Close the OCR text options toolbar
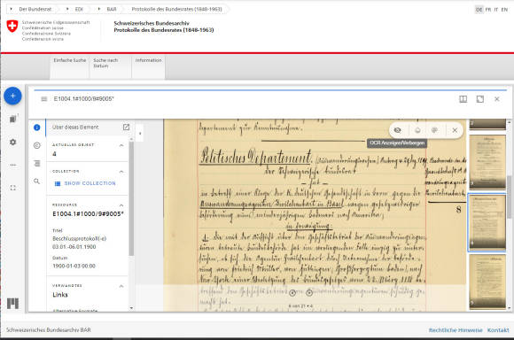The image size is (514, 340). pos(455,130)
